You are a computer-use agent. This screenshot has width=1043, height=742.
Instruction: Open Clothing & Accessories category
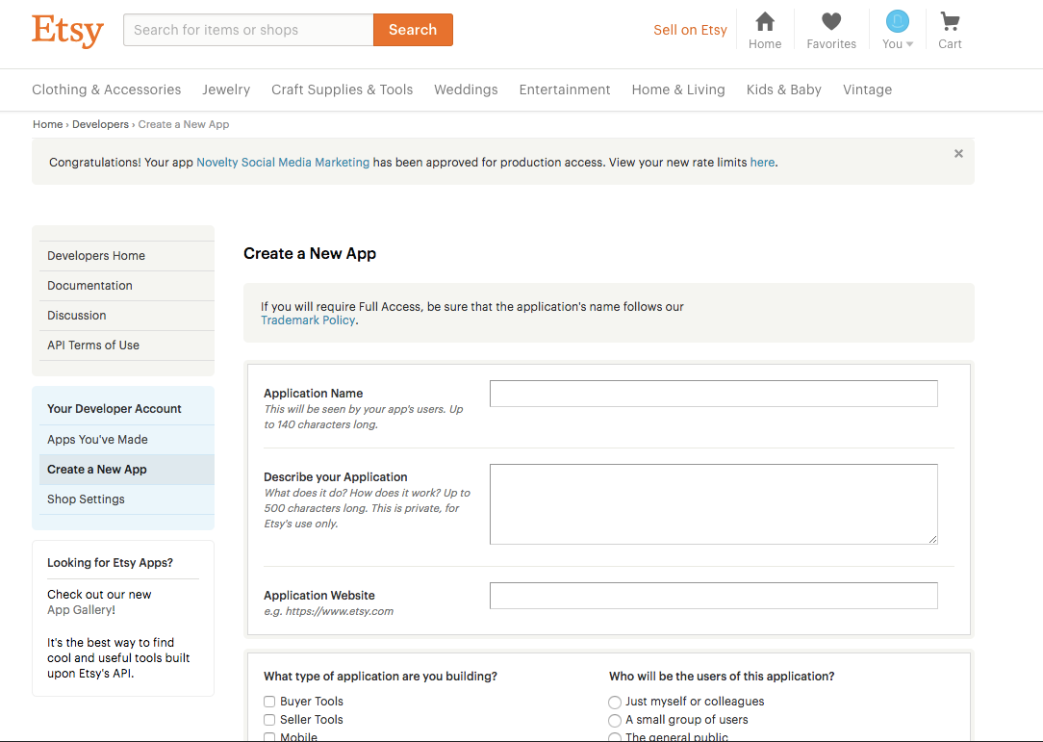[x=107, y=90]
